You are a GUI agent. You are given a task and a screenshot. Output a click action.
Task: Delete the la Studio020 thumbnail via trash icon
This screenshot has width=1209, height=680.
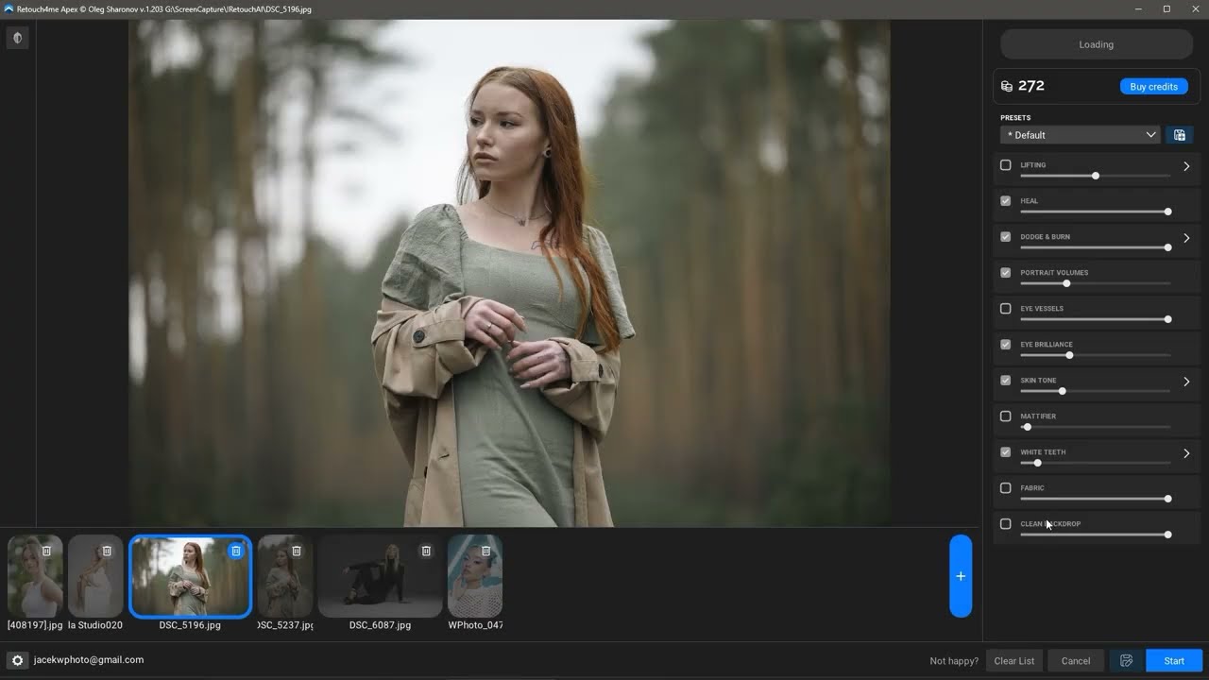(x=107, y=551)
